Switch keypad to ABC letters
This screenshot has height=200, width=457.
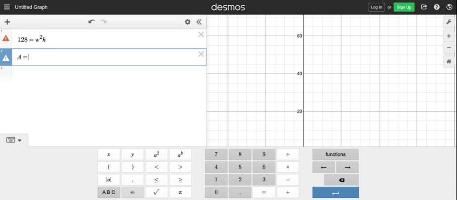pyautogui.click(x=108, y=192)
